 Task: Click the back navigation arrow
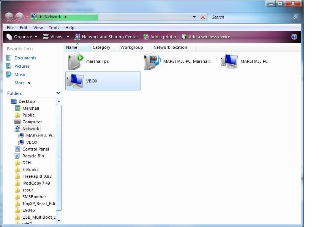[x=9, y=17]
